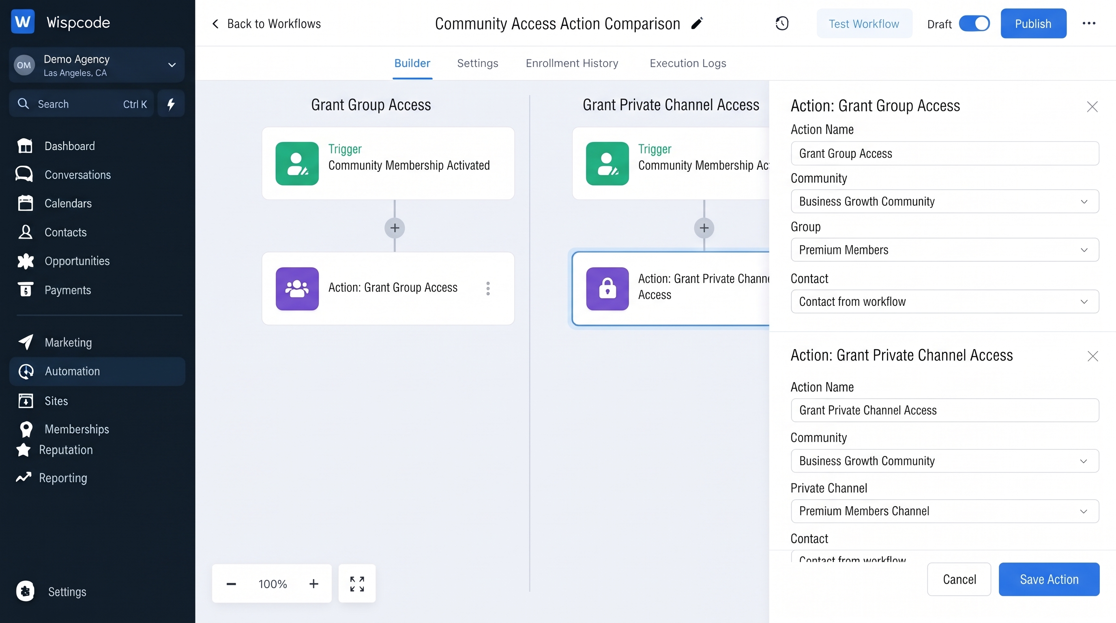Open Reputation star item
Viewport: 1116px width, 623px height.
pyautogui.click(x=55, y=450)
